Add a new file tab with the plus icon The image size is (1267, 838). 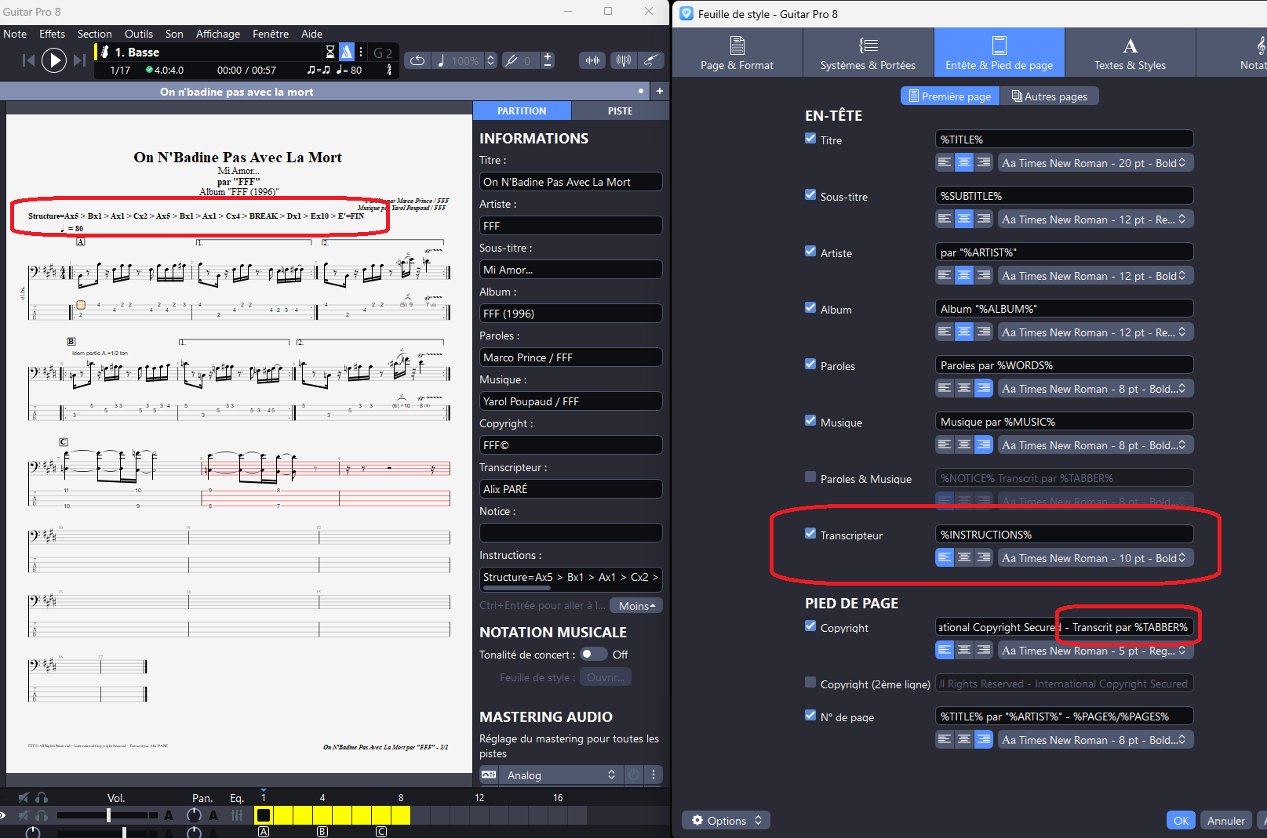pos(660,91)
